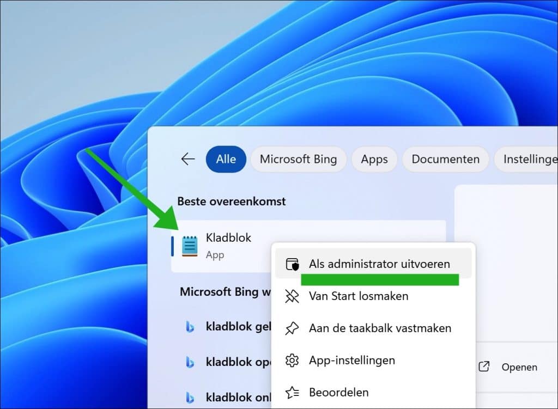Switch to the Microsoft Bing filter

pyautogui.click(x=298, y=159)
